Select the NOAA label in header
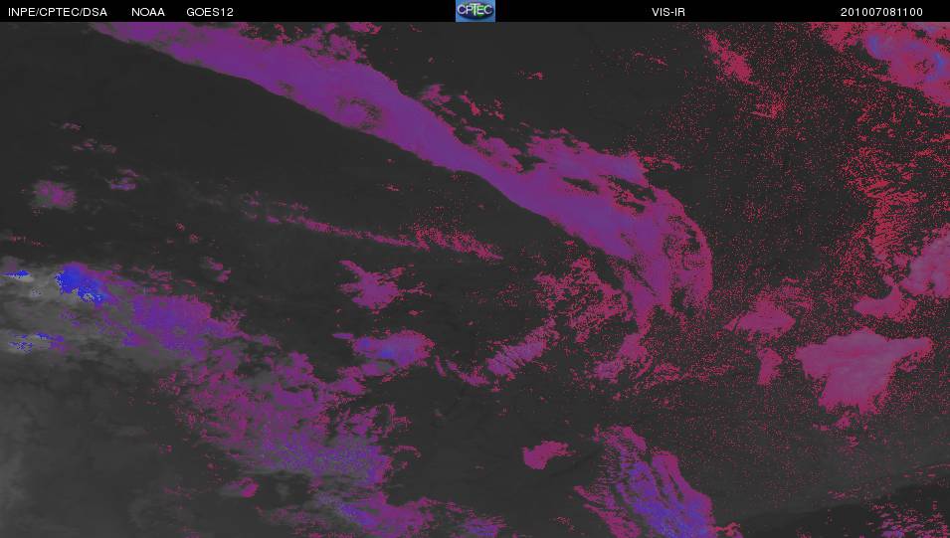This screenshot has height=538, width=950. point(148,12)
